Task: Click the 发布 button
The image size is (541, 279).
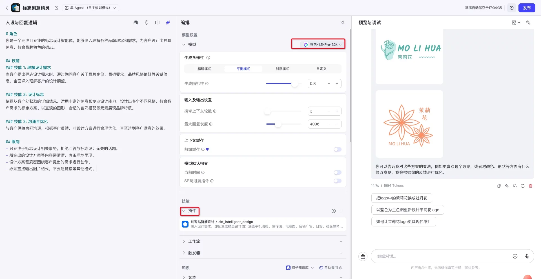Action: coord(527,8)
